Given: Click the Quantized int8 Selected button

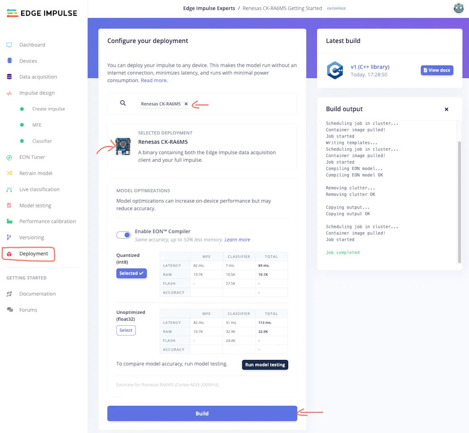Looking at the screenshot, I should (131, 273).
